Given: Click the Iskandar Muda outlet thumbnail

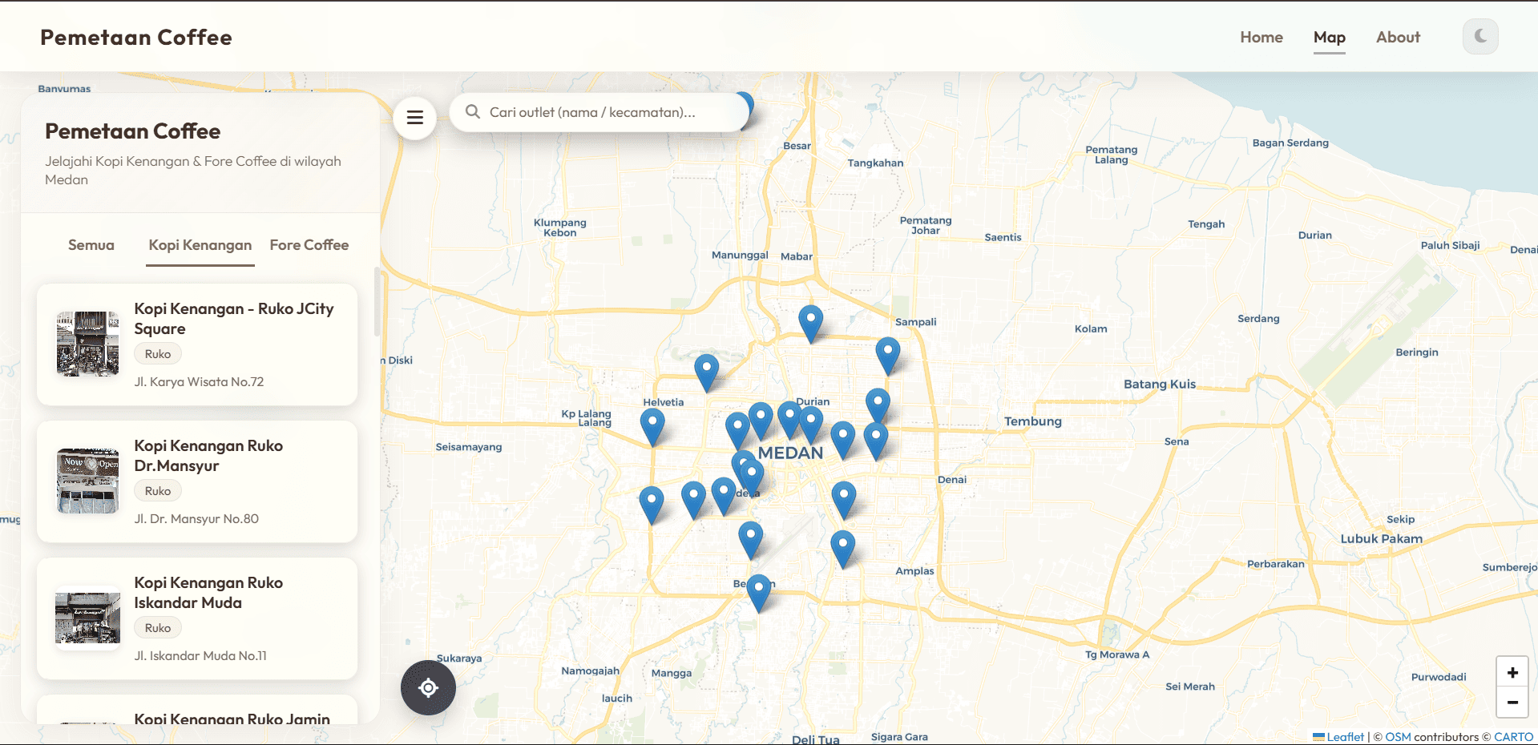Looking at the screenshot, I should (x=87, y=618).
